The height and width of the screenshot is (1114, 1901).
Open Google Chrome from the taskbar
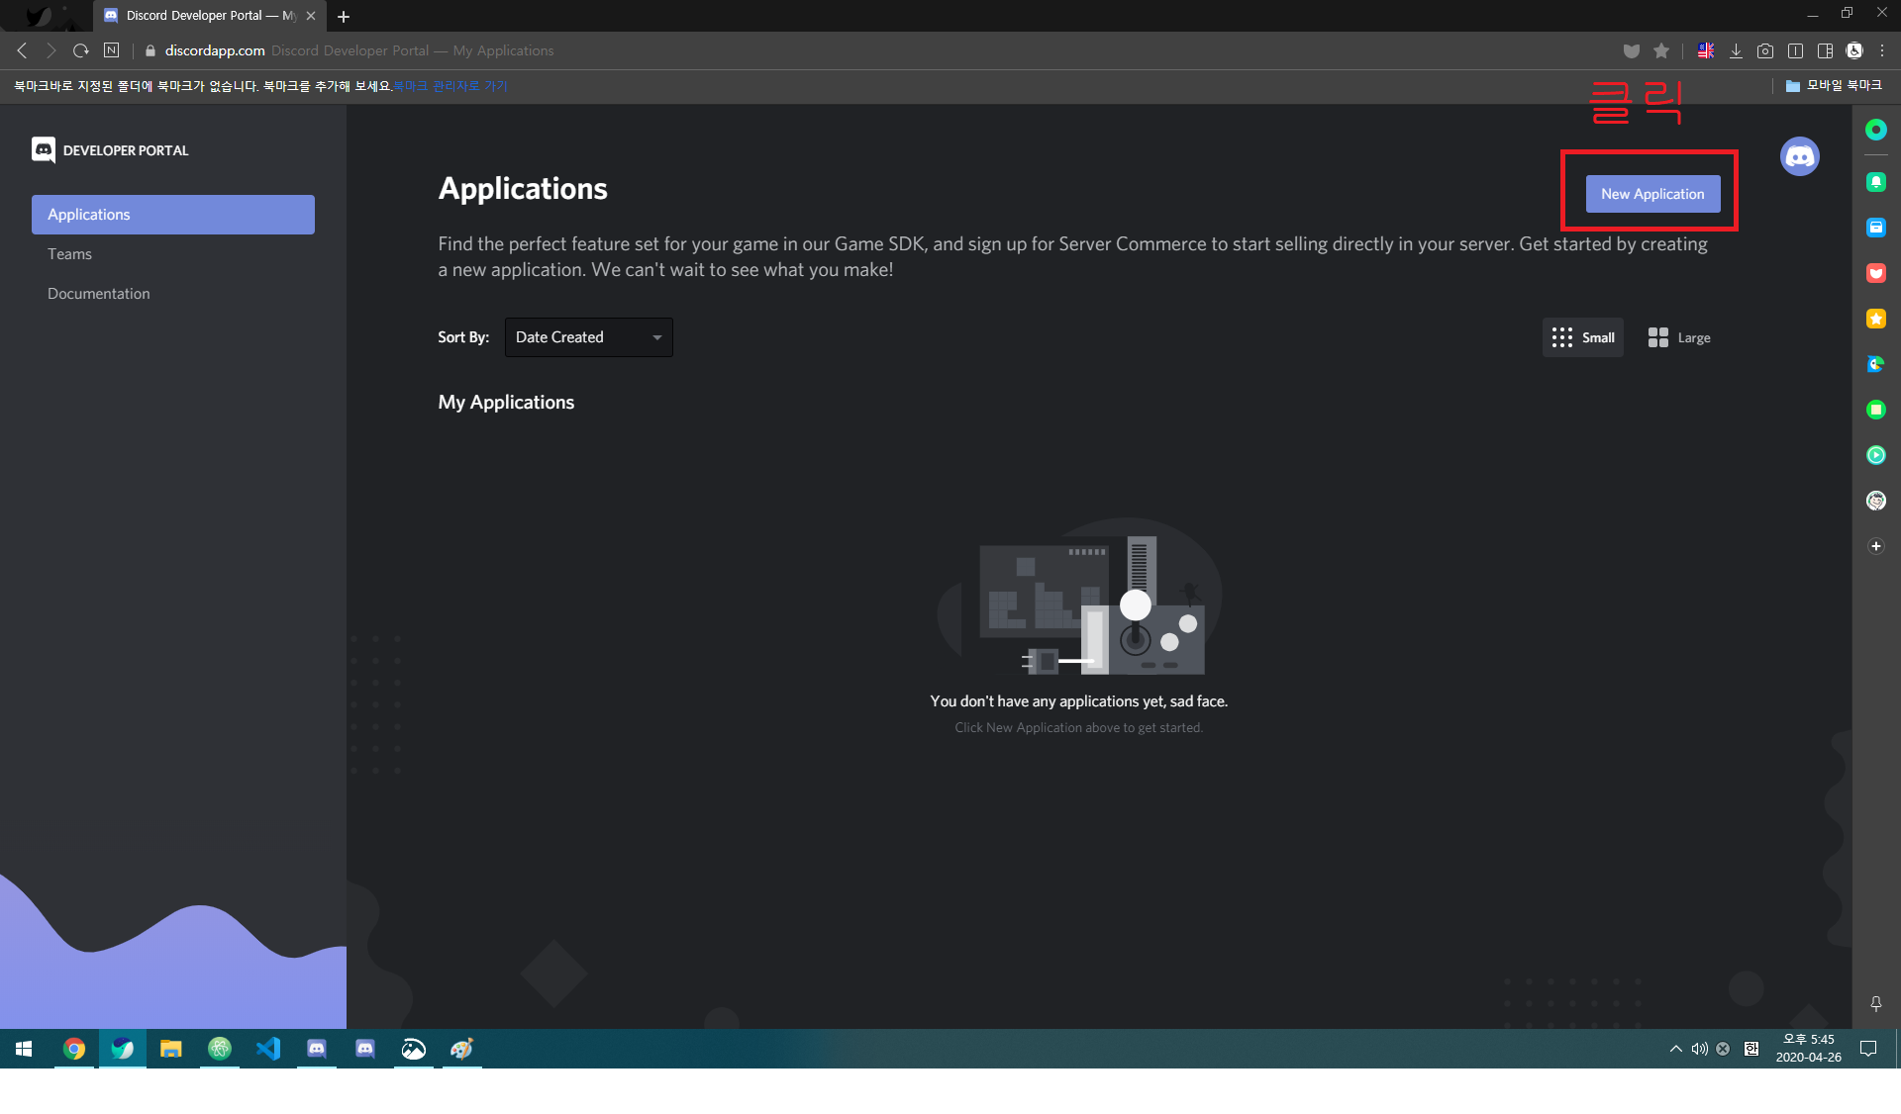click(74, 1049)
